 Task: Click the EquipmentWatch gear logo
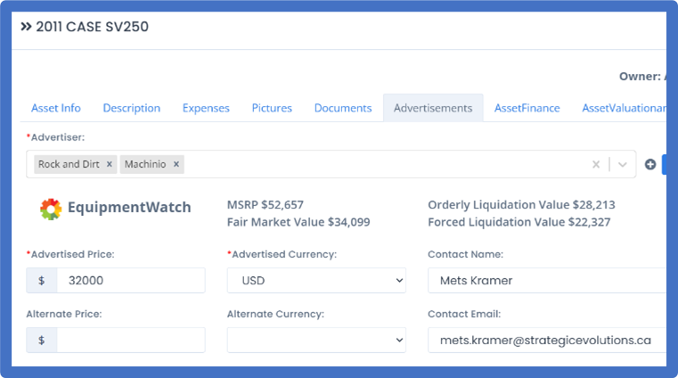[51, 209]
